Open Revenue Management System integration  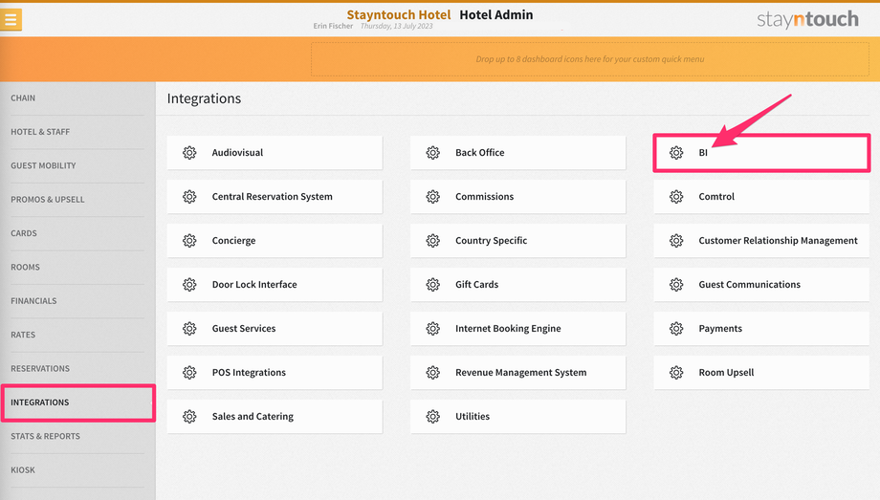point(517,373)
